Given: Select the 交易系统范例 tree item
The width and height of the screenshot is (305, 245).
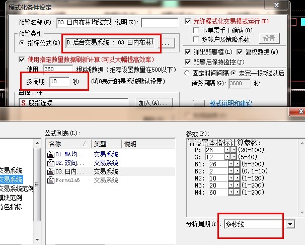Looking at the screenshot, I should (16, 189).
